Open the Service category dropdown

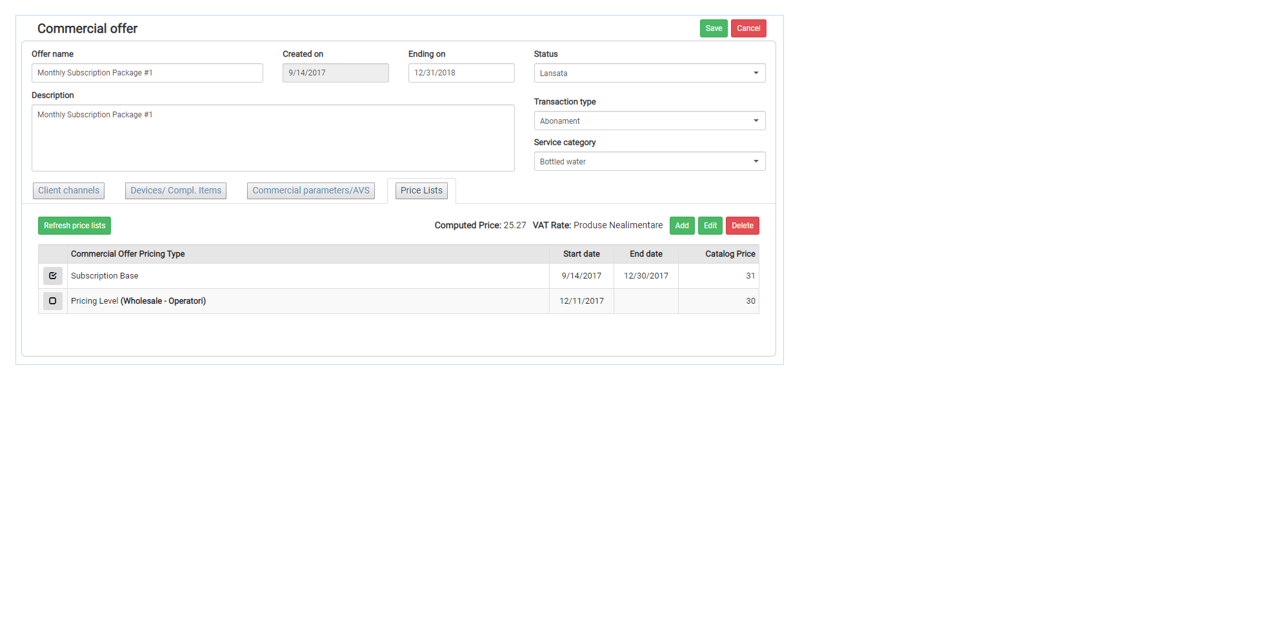(650, 161)
